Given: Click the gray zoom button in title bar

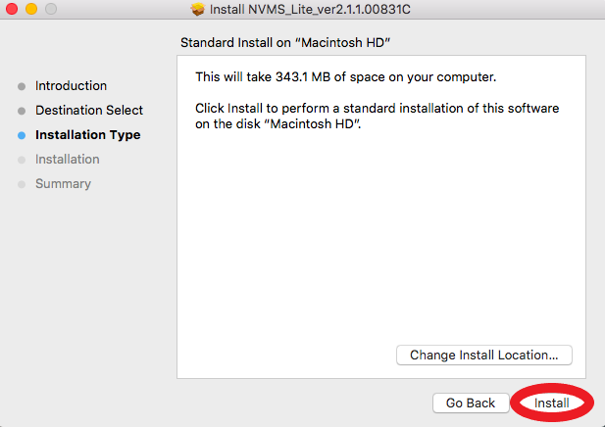Looking at the screenshot, I should click(50, 10).
